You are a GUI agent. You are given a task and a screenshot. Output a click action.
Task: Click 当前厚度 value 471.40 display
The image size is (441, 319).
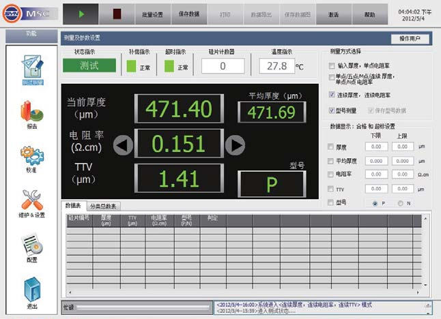tap(179, 108)
